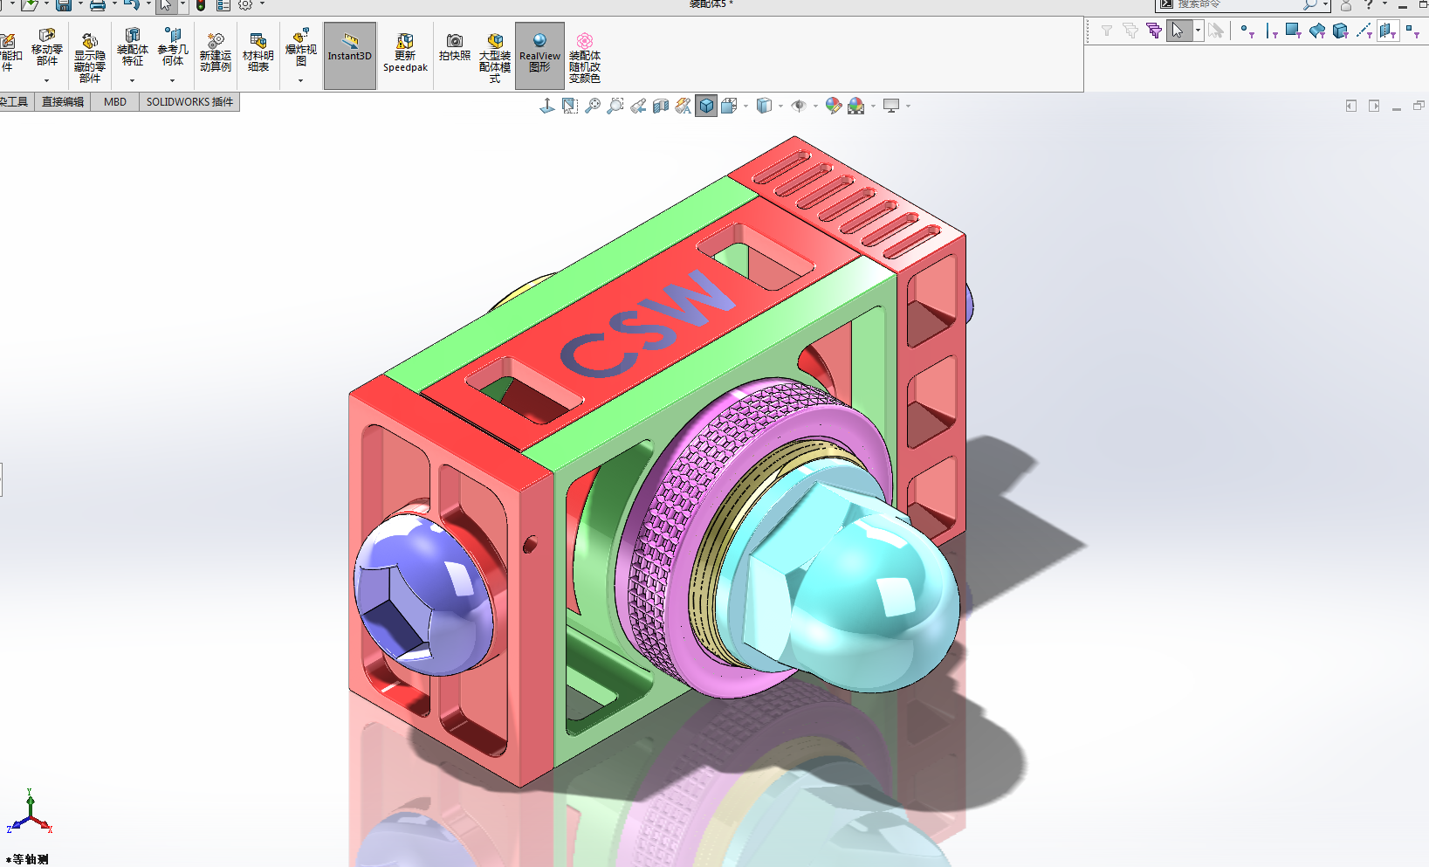The image size is (1429, 867).
Task: Switch to the SOLIDWORKS 插件 tab
Action: click(189, 101)
